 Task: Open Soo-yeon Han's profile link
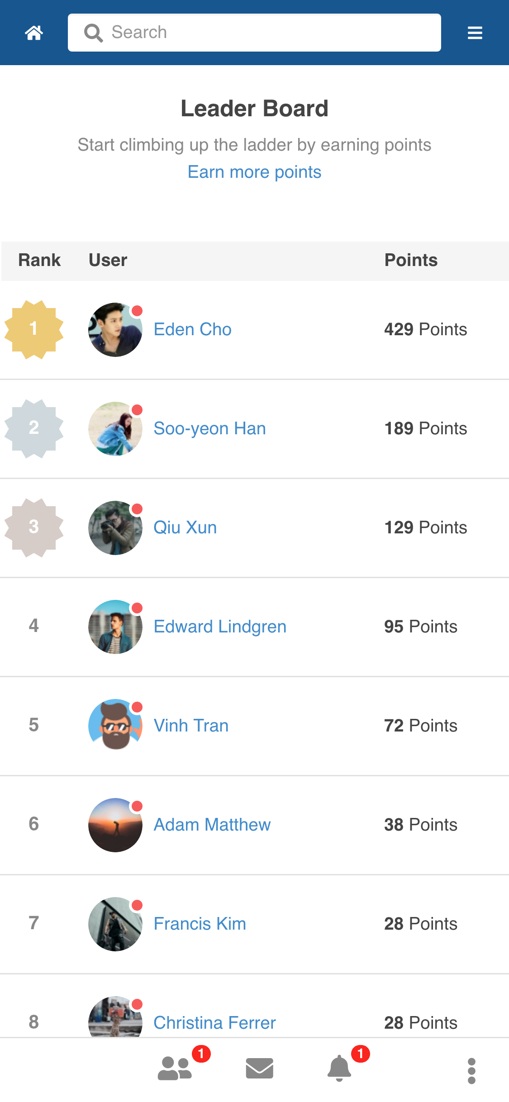[209, 428]
